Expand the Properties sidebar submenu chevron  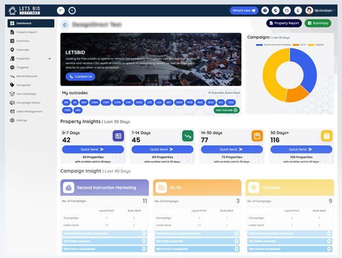[x=50, y=59]
